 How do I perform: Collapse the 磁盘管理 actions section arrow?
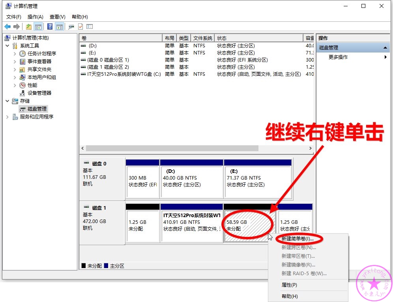point(385,48)
